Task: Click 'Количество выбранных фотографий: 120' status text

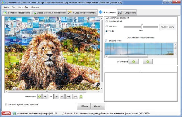Action: 37,113
